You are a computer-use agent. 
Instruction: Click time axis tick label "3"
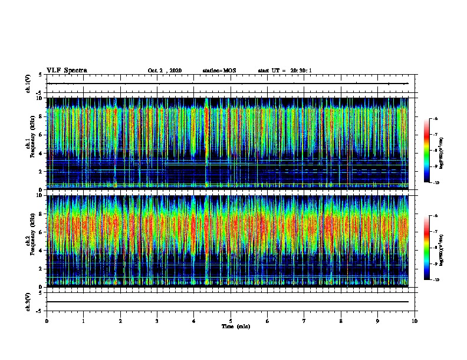pyautogui.click(x=157, y=321)
